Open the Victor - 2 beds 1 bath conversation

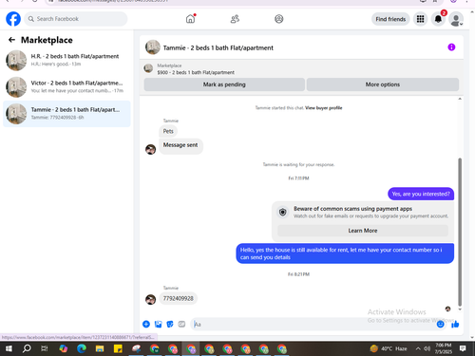(66, 87)
